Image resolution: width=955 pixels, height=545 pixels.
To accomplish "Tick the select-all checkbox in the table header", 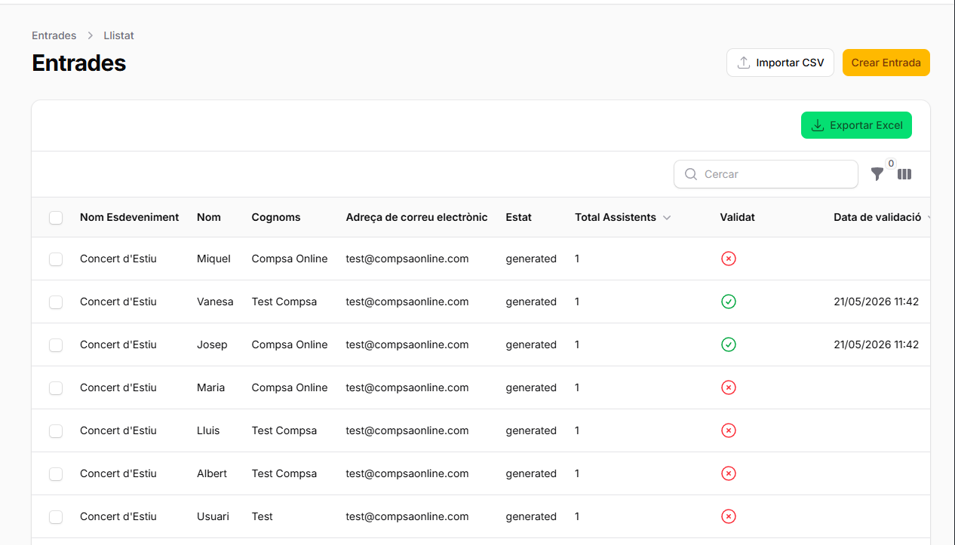I will click(x=56, y=218).
